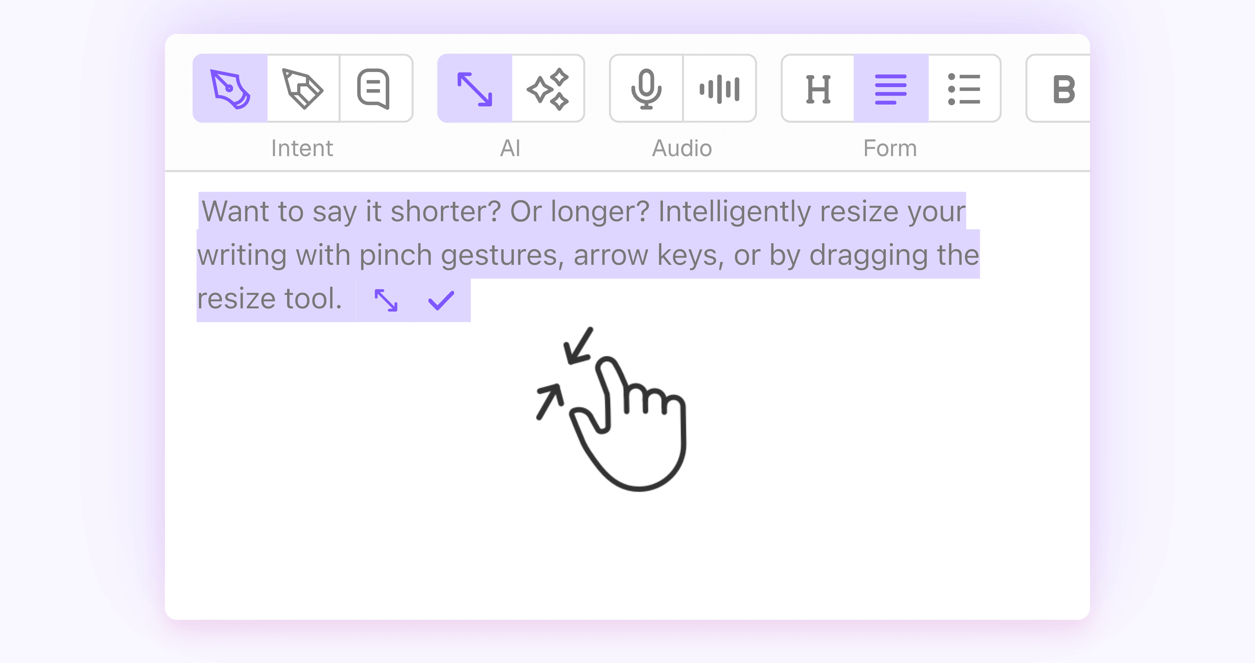
Task: Open the AI sparkles tool
Action: pos(548,89)
